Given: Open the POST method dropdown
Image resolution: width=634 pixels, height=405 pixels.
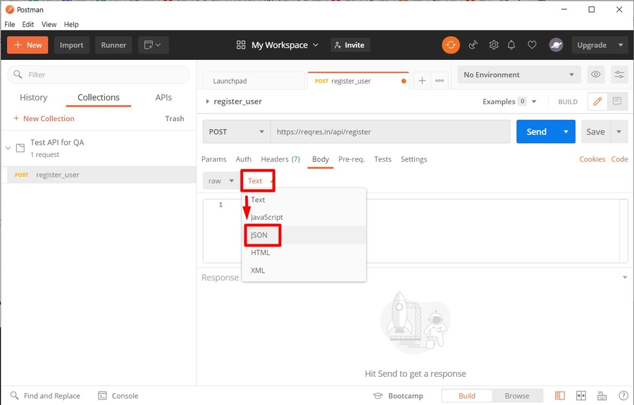Looking at the screenshot, I should (236, 132).
